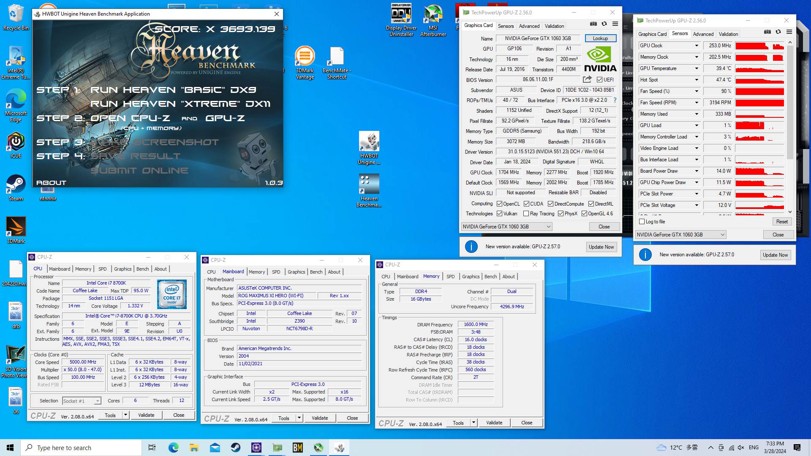The width and height of the screenshot is (811, 456).
Task: Open BenchMate Shortcut desktop icon
Action: point(337,62)
